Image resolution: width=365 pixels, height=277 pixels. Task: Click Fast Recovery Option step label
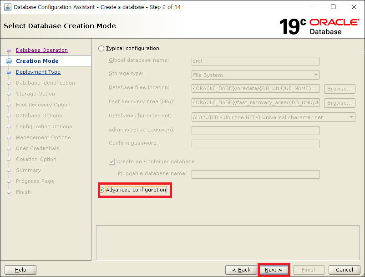43,105
